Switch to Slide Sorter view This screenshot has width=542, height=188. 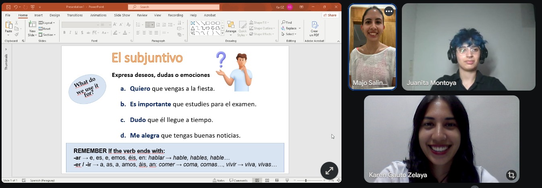pos(267,180)
